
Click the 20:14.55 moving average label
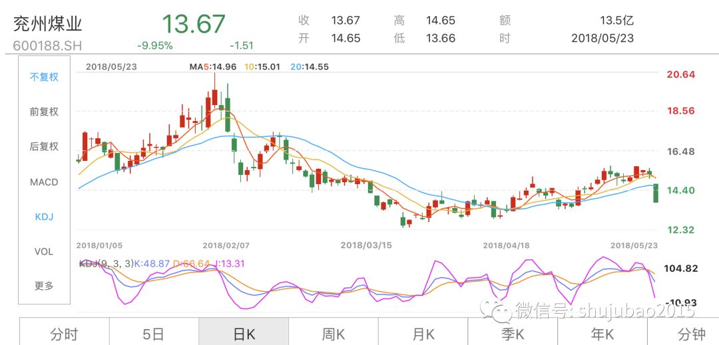click(310, 66)
